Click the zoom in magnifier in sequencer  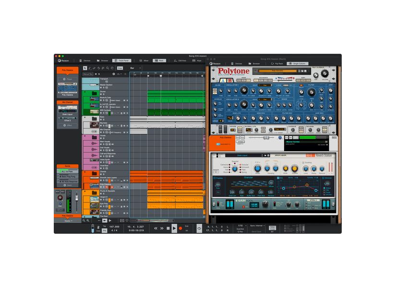pyautogui.click(x=88, y=220)
